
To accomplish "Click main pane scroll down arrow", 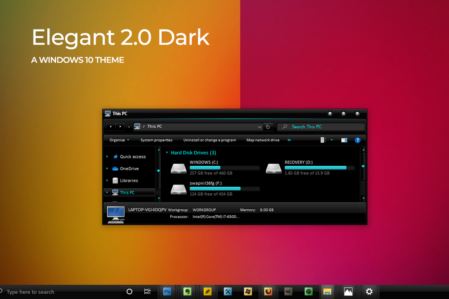I will coord(363,198).
